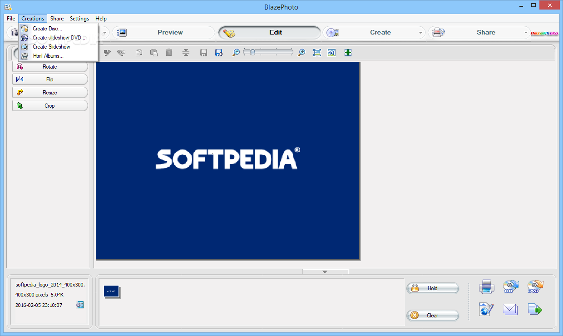
Task: Open the File menu
Action: [11, 19]
